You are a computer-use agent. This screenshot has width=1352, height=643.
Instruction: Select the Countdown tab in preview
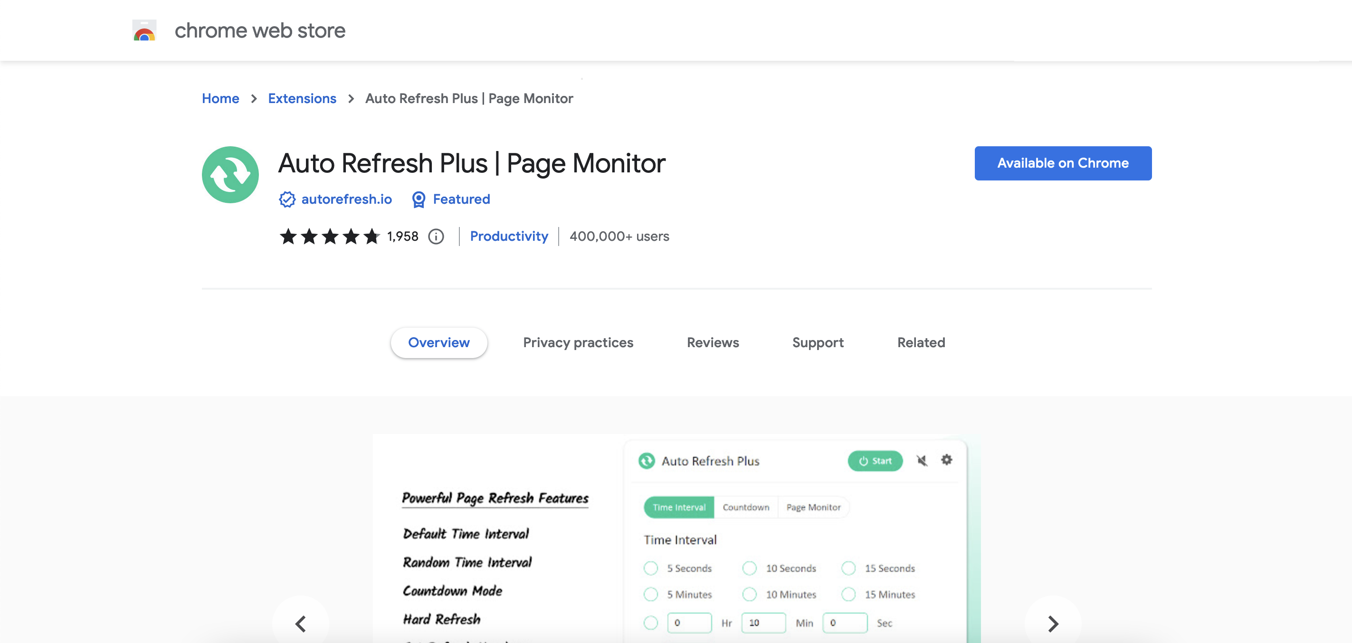click(x=746, y=507)
